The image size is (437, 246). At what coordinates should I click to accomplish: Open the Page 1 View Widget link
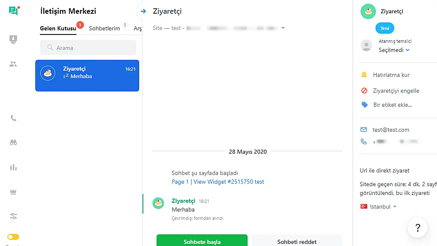coord(218,182)
